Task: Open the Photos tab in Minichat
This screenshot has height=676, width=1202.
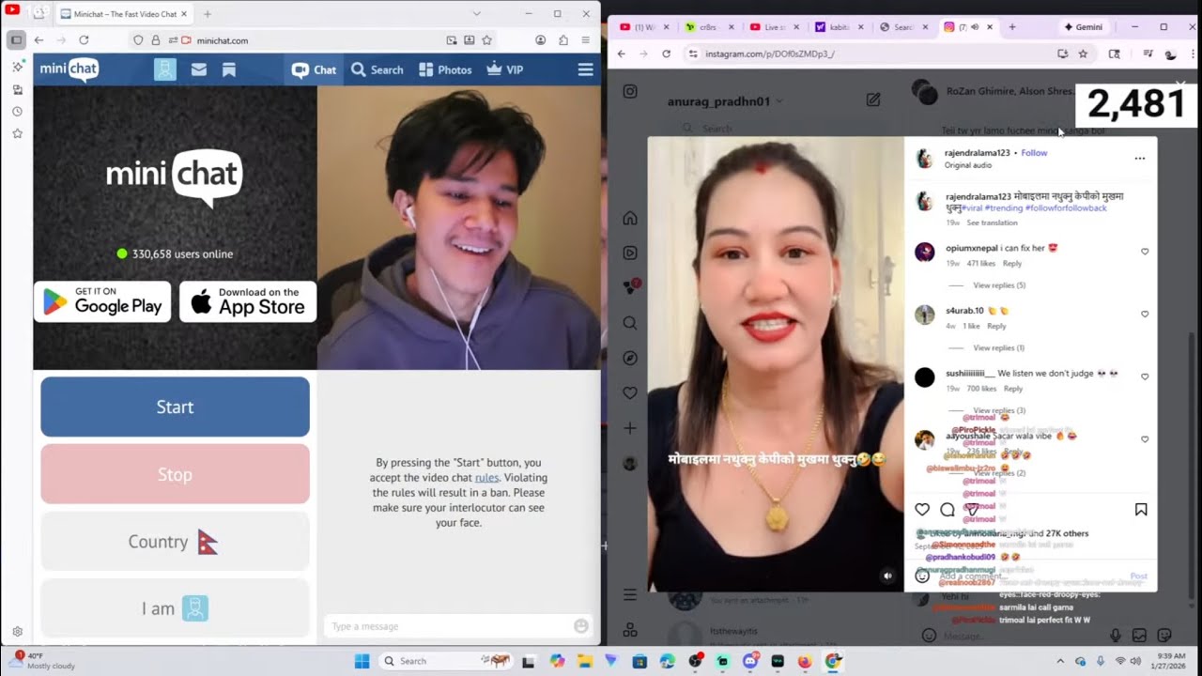Action: [x=445, y=69]
